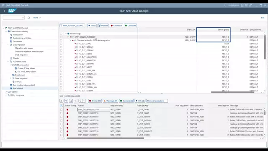Open filter dropdown arrow in log toolbar
Image resolution: width=268 pixels, height=151 pixels.
[84, 101]
